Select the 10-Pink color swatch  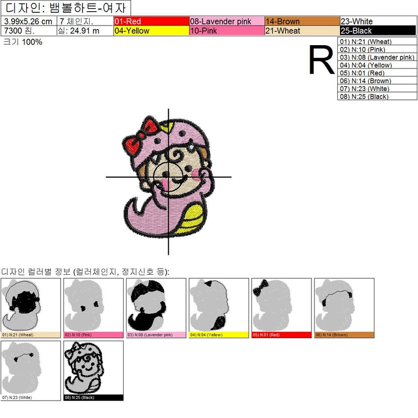tap(227, 31)
